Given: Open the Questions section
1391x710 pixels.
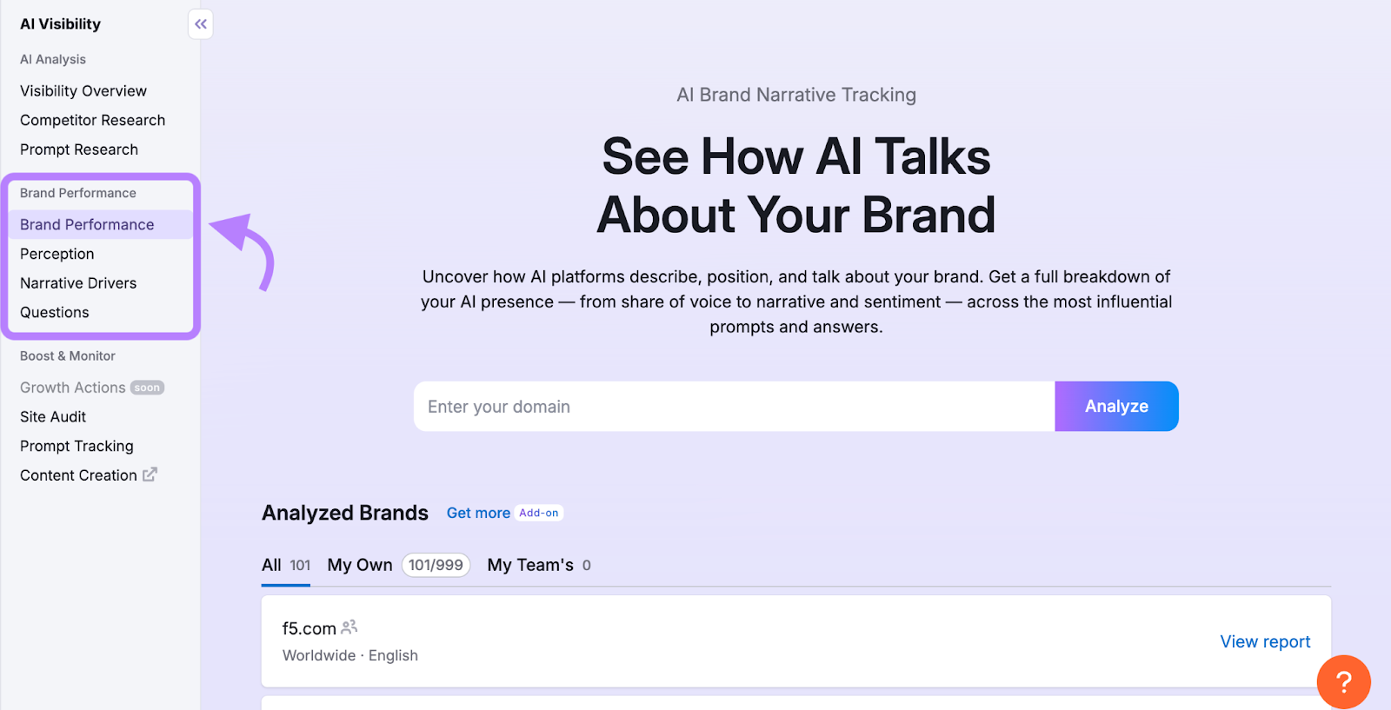Looking at the screenshot, I should click(54, 312).
